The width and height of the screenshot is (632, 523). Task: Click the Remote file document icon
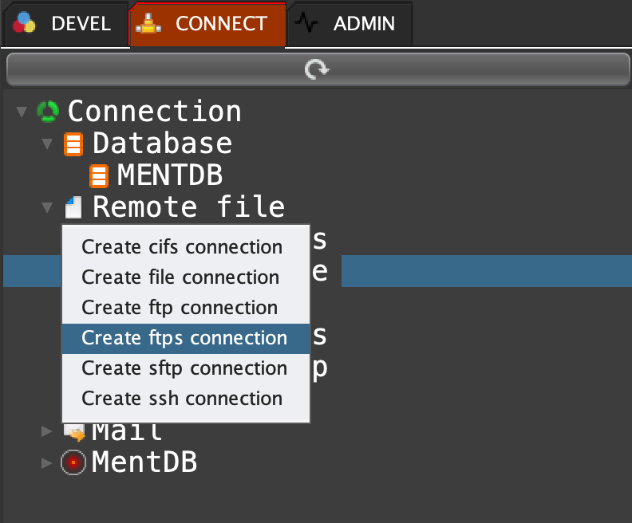[x=73, y=208]
